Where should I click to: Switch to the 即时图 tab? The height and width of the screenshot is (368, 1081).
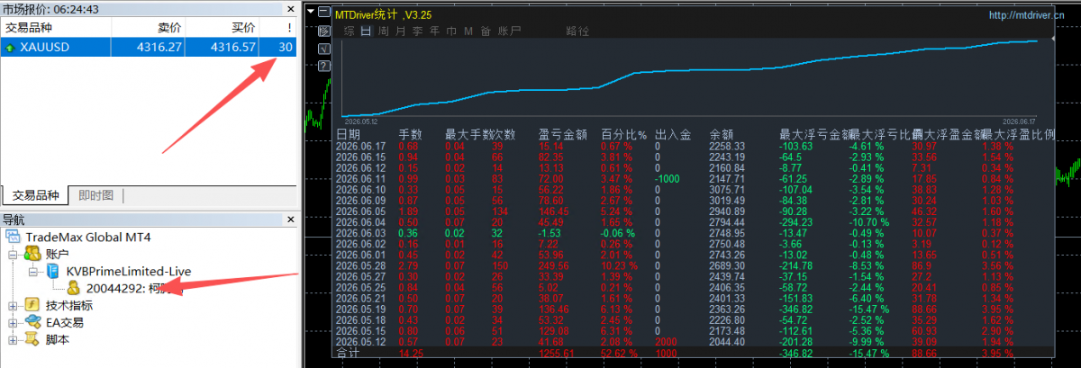click(95, 195)
